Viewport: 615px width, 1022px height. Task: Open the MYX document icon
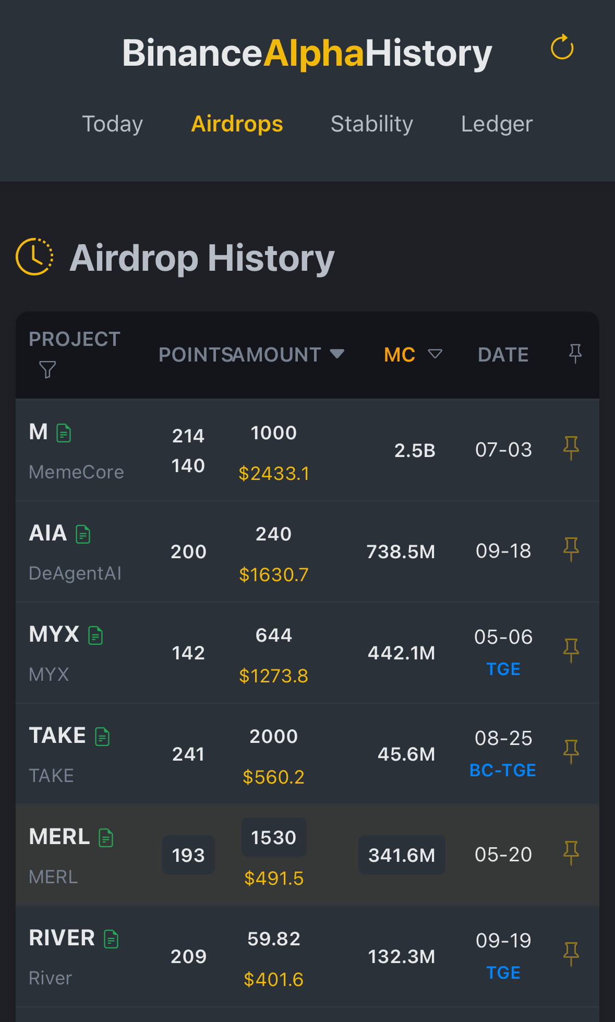point(95,635)
